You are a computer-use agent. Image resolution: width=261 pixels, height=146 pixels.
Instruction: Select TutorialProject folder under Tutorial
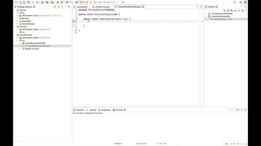pos(29,24)
